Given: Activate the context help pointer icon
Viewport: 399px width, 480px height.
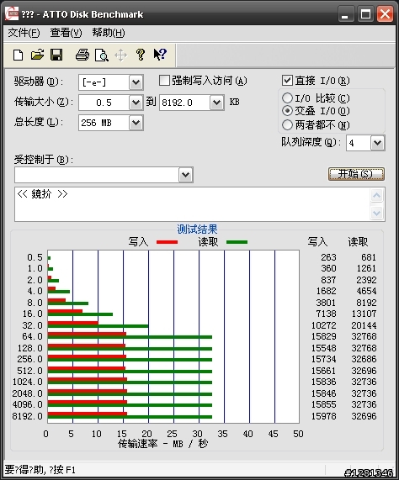Looking at the screenshot, I should pyautogui.click(x=160, y=55).
